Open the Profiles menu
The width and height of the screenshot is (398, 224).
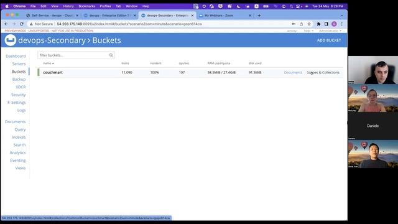pyautogui.click(x=105, y=6)
